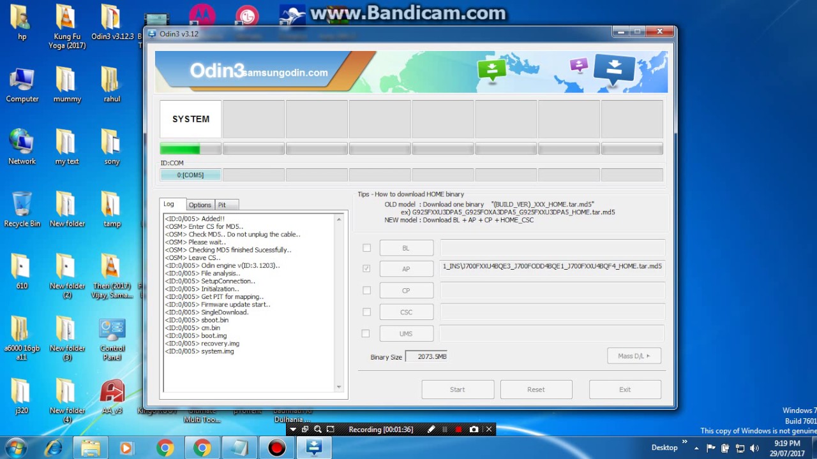Open the Odin3 v3.12.3 desktop folder
This screenshot has width=817, height=459.
[x=112, y=22]
